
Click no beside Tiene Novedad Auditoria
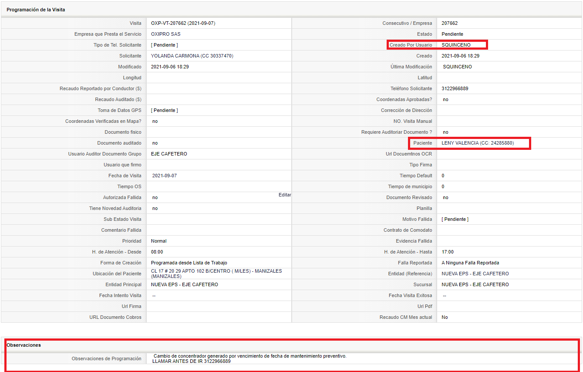click(155, 208)
